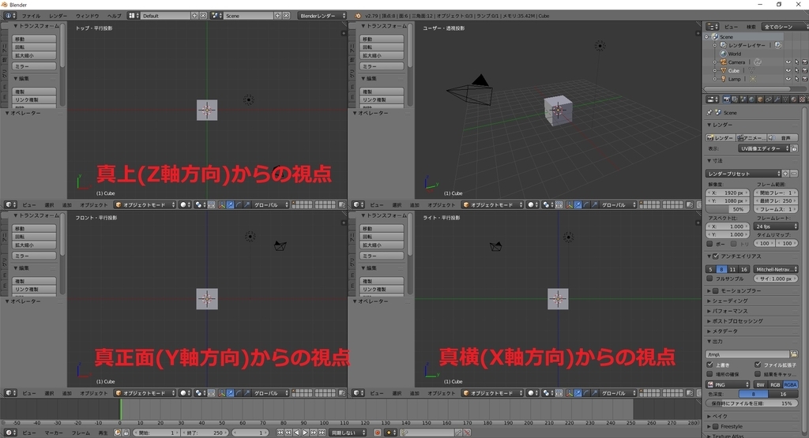Viewport: 809px width, 438px height.
Task: Add a new screen layout next to Default
Action: tap(194, 16)
